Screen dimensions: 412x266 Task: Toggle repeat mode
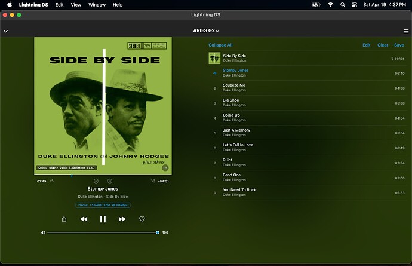tap(52, 181)
